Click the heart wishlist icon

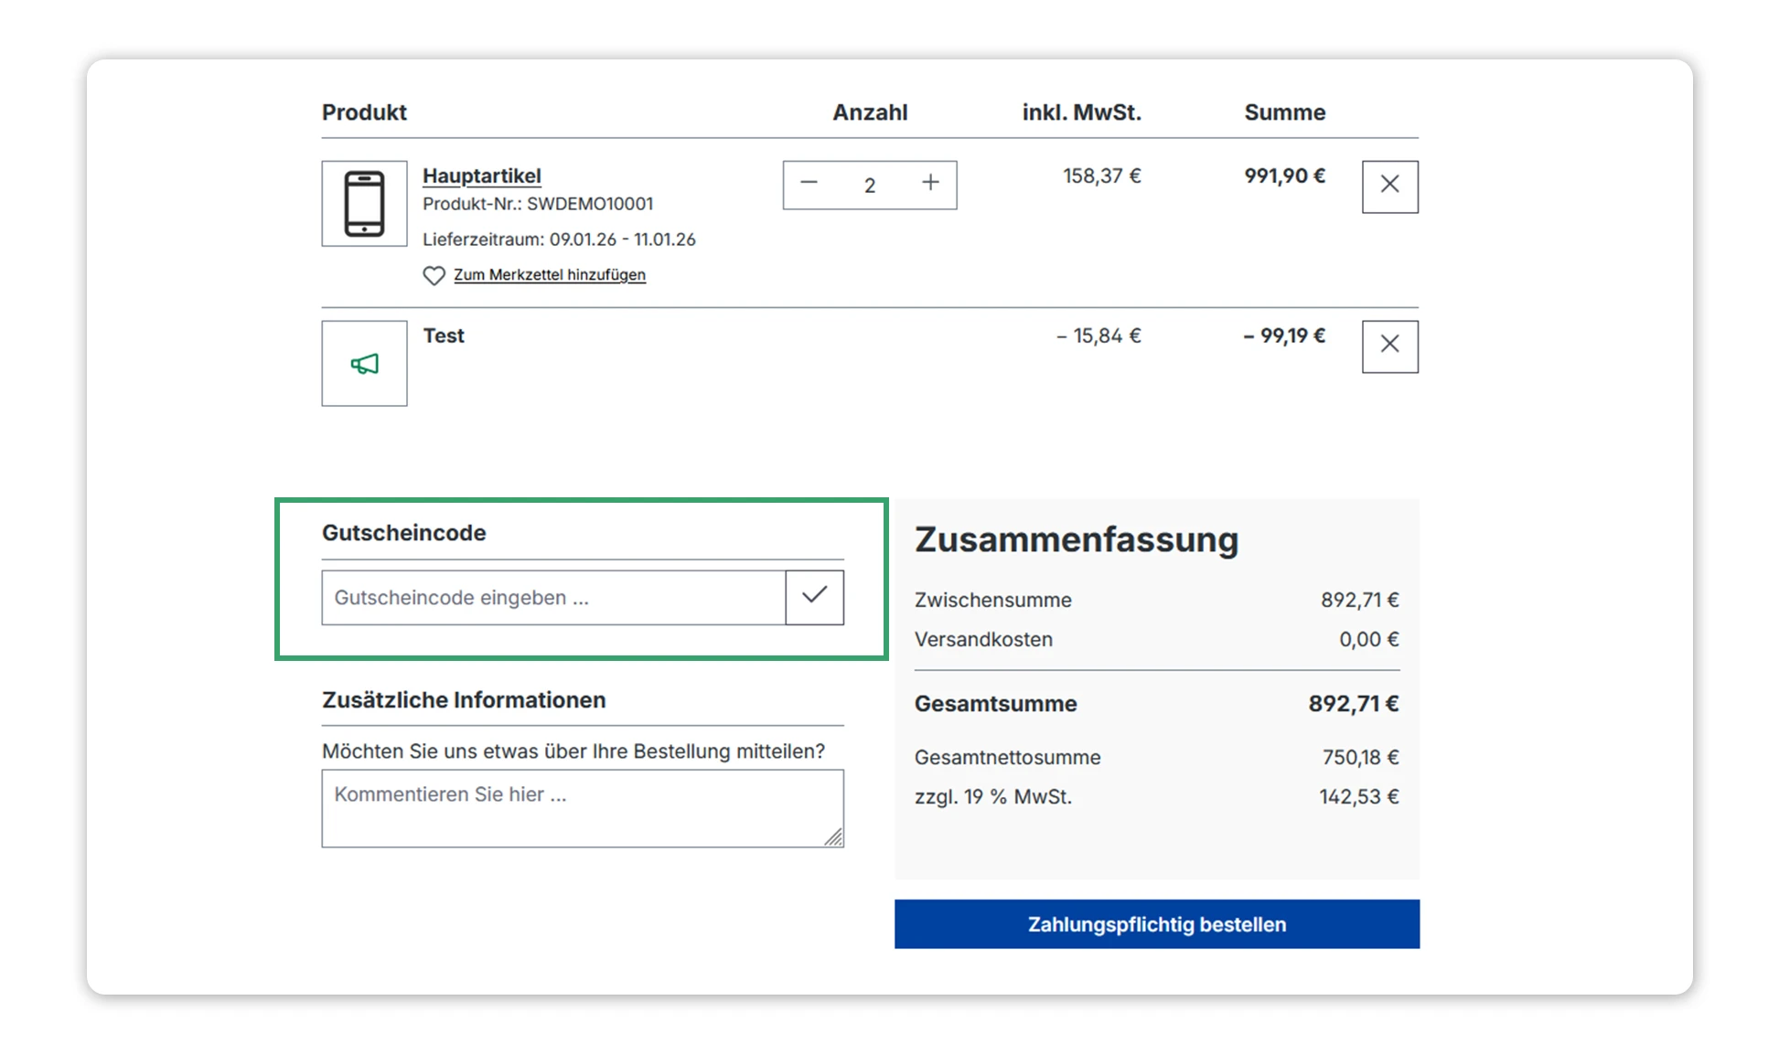click(434, 275)
